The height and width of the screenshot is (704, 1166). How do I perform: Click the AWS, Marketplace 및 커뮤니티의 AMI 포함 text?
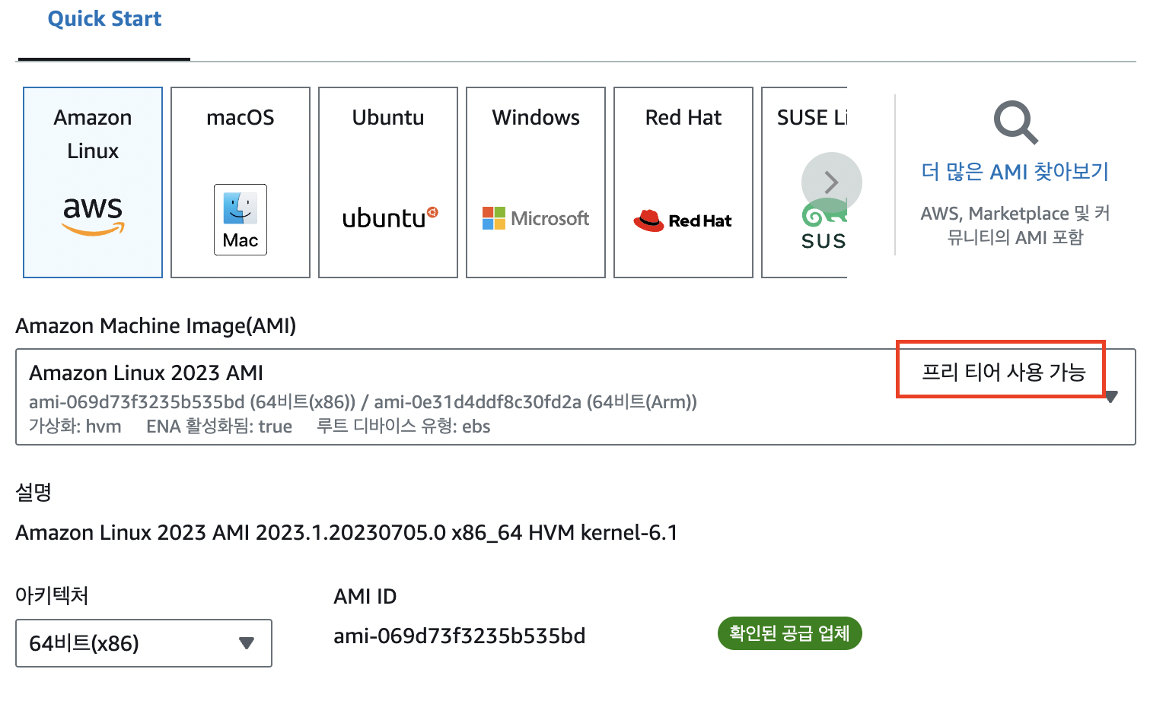coord(1015,225)
